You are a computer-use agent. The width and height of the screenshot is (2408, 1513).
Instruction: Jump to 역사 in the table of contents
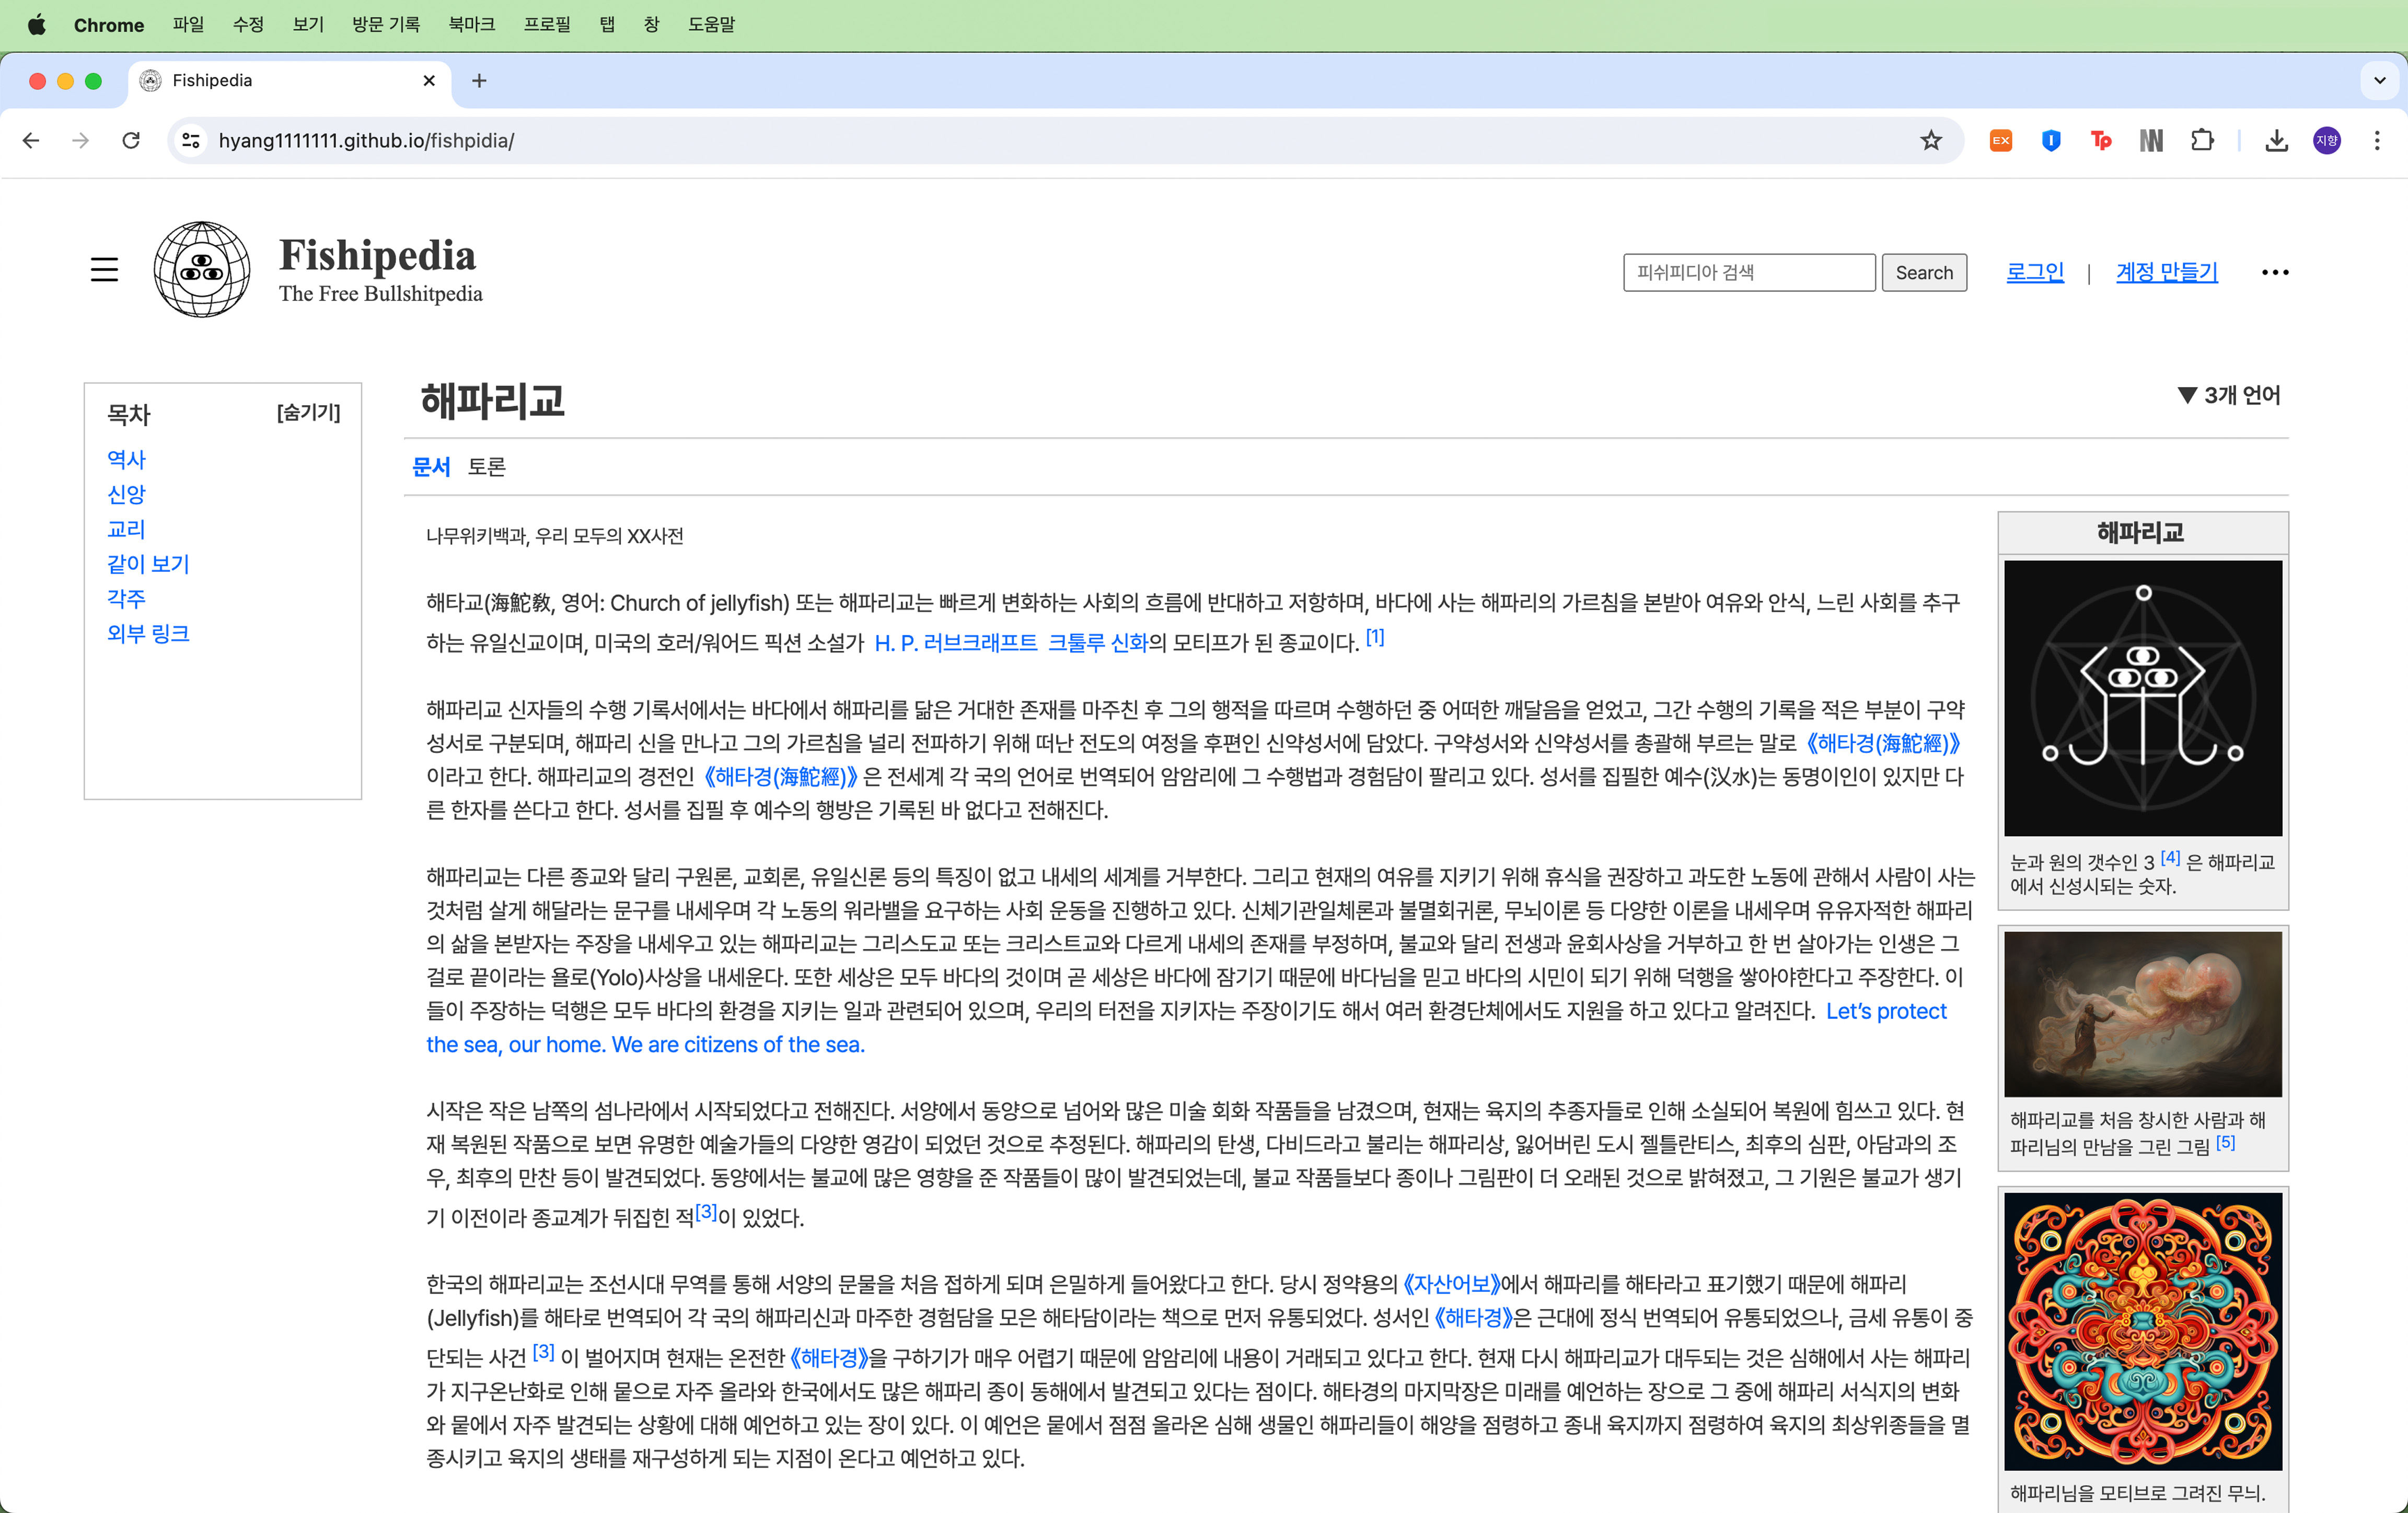click(x=127, y=460)
